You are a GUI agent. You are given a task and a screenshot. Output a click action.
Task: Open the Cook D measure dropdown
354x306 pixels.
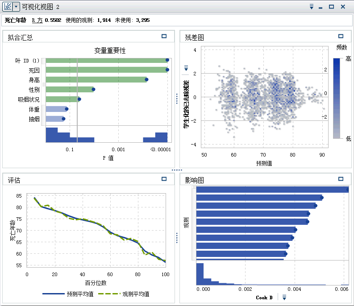click(284, 298)
